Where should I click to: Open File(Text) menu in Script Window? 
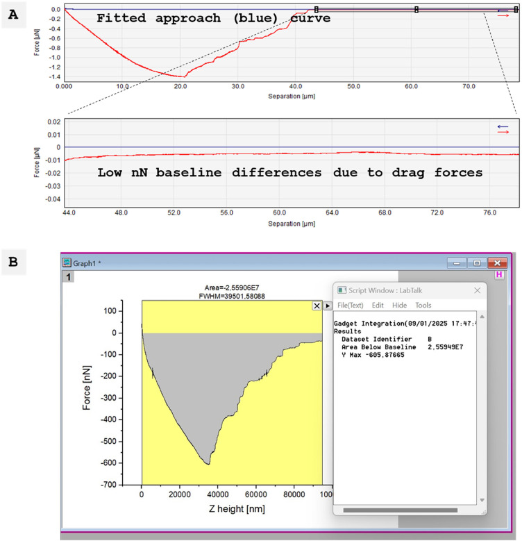(x=350, y=306)
